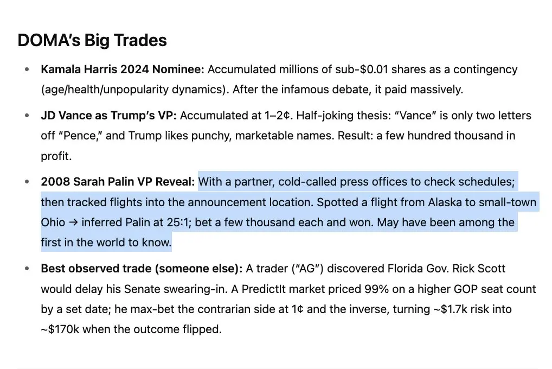Click bold label "Best observed trade (someone else):"
The image size is (552, 369).
click(x=142, y=269)
